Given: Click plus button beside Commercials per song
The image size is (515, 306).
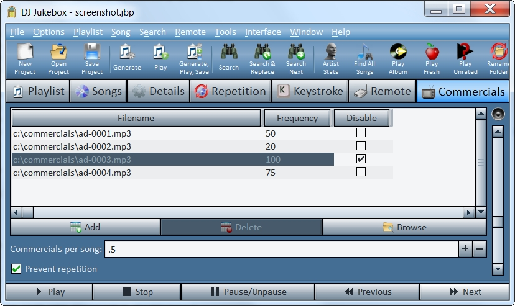Looking at the screenshot, I should click(x=465, y=249).
